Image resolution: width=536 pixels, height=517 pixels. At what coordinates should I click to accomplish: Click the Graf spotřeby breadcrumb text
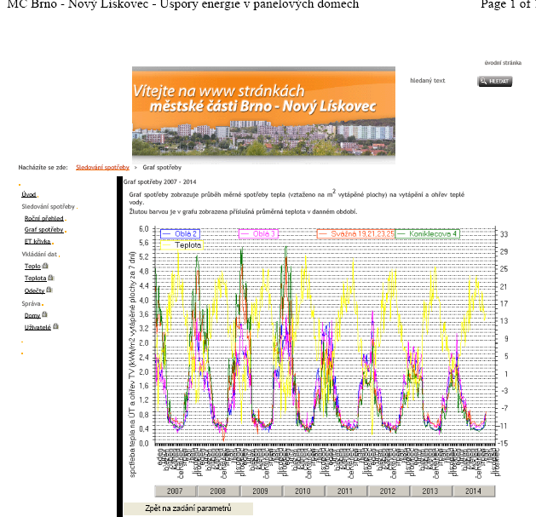click(x=162, y=168)
